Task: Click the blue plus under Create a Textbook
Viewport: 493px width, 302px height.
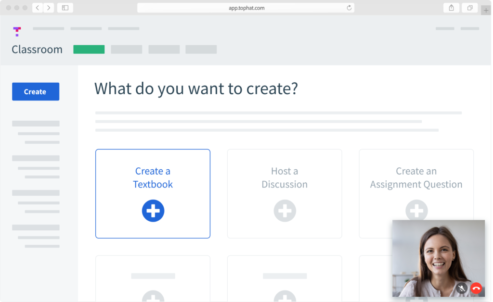Action: (153, 211)
